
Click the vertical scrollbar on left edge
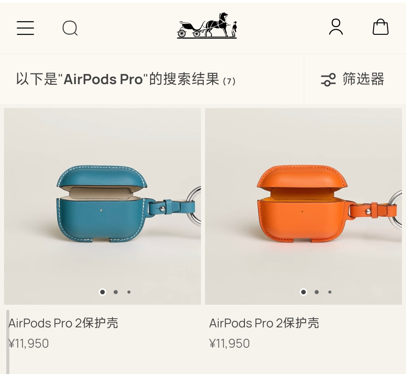pyautogui.click(x=8, y=342)
